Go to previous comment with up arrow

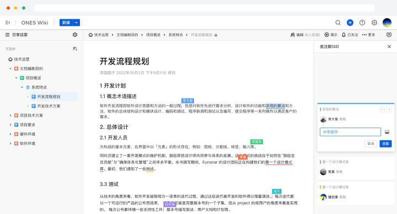pyautogui.click(x=382, y=109)
